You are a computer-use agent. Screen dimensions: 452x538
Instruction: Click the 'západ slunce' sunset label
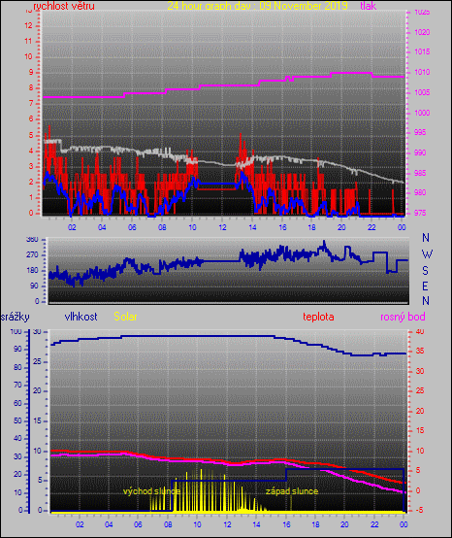click(x=292, y=491)
